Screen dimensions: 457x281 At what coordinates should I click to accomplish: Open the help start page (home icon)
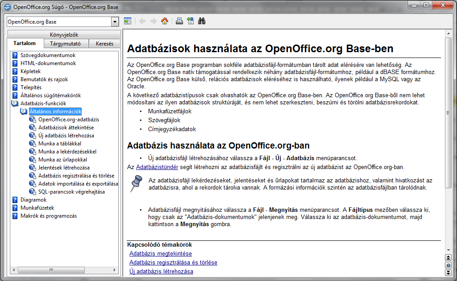click(x=165, y=21)
